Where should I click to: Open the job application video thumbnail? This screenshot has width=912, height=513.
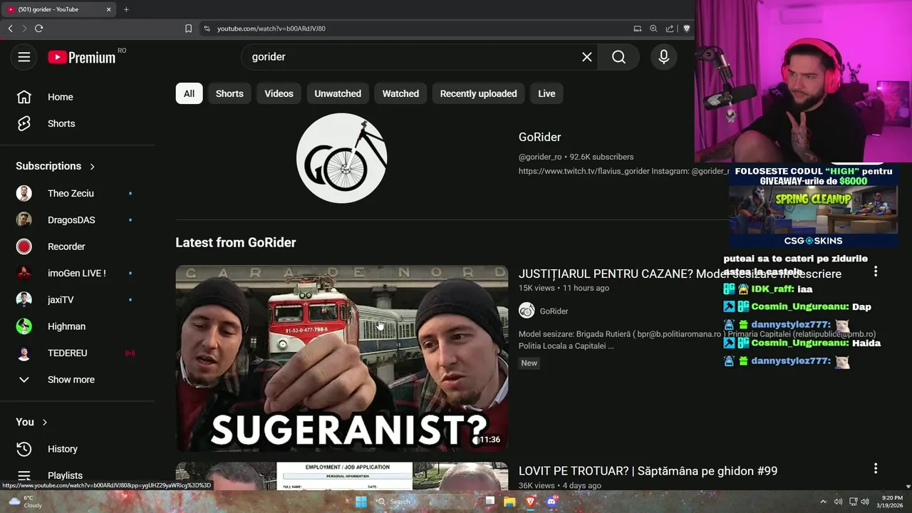click(342, 477)
